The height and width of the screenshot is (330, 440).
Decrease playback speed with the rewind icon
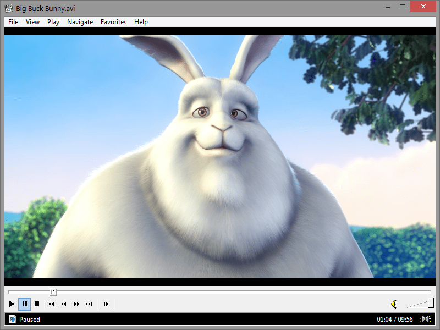coord(63,304)
